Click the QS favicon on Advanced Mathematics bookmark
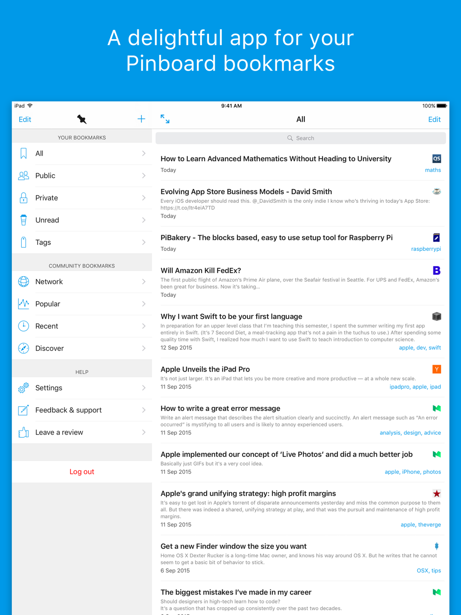This screenshot has width=461, height=615. (437, 159)
